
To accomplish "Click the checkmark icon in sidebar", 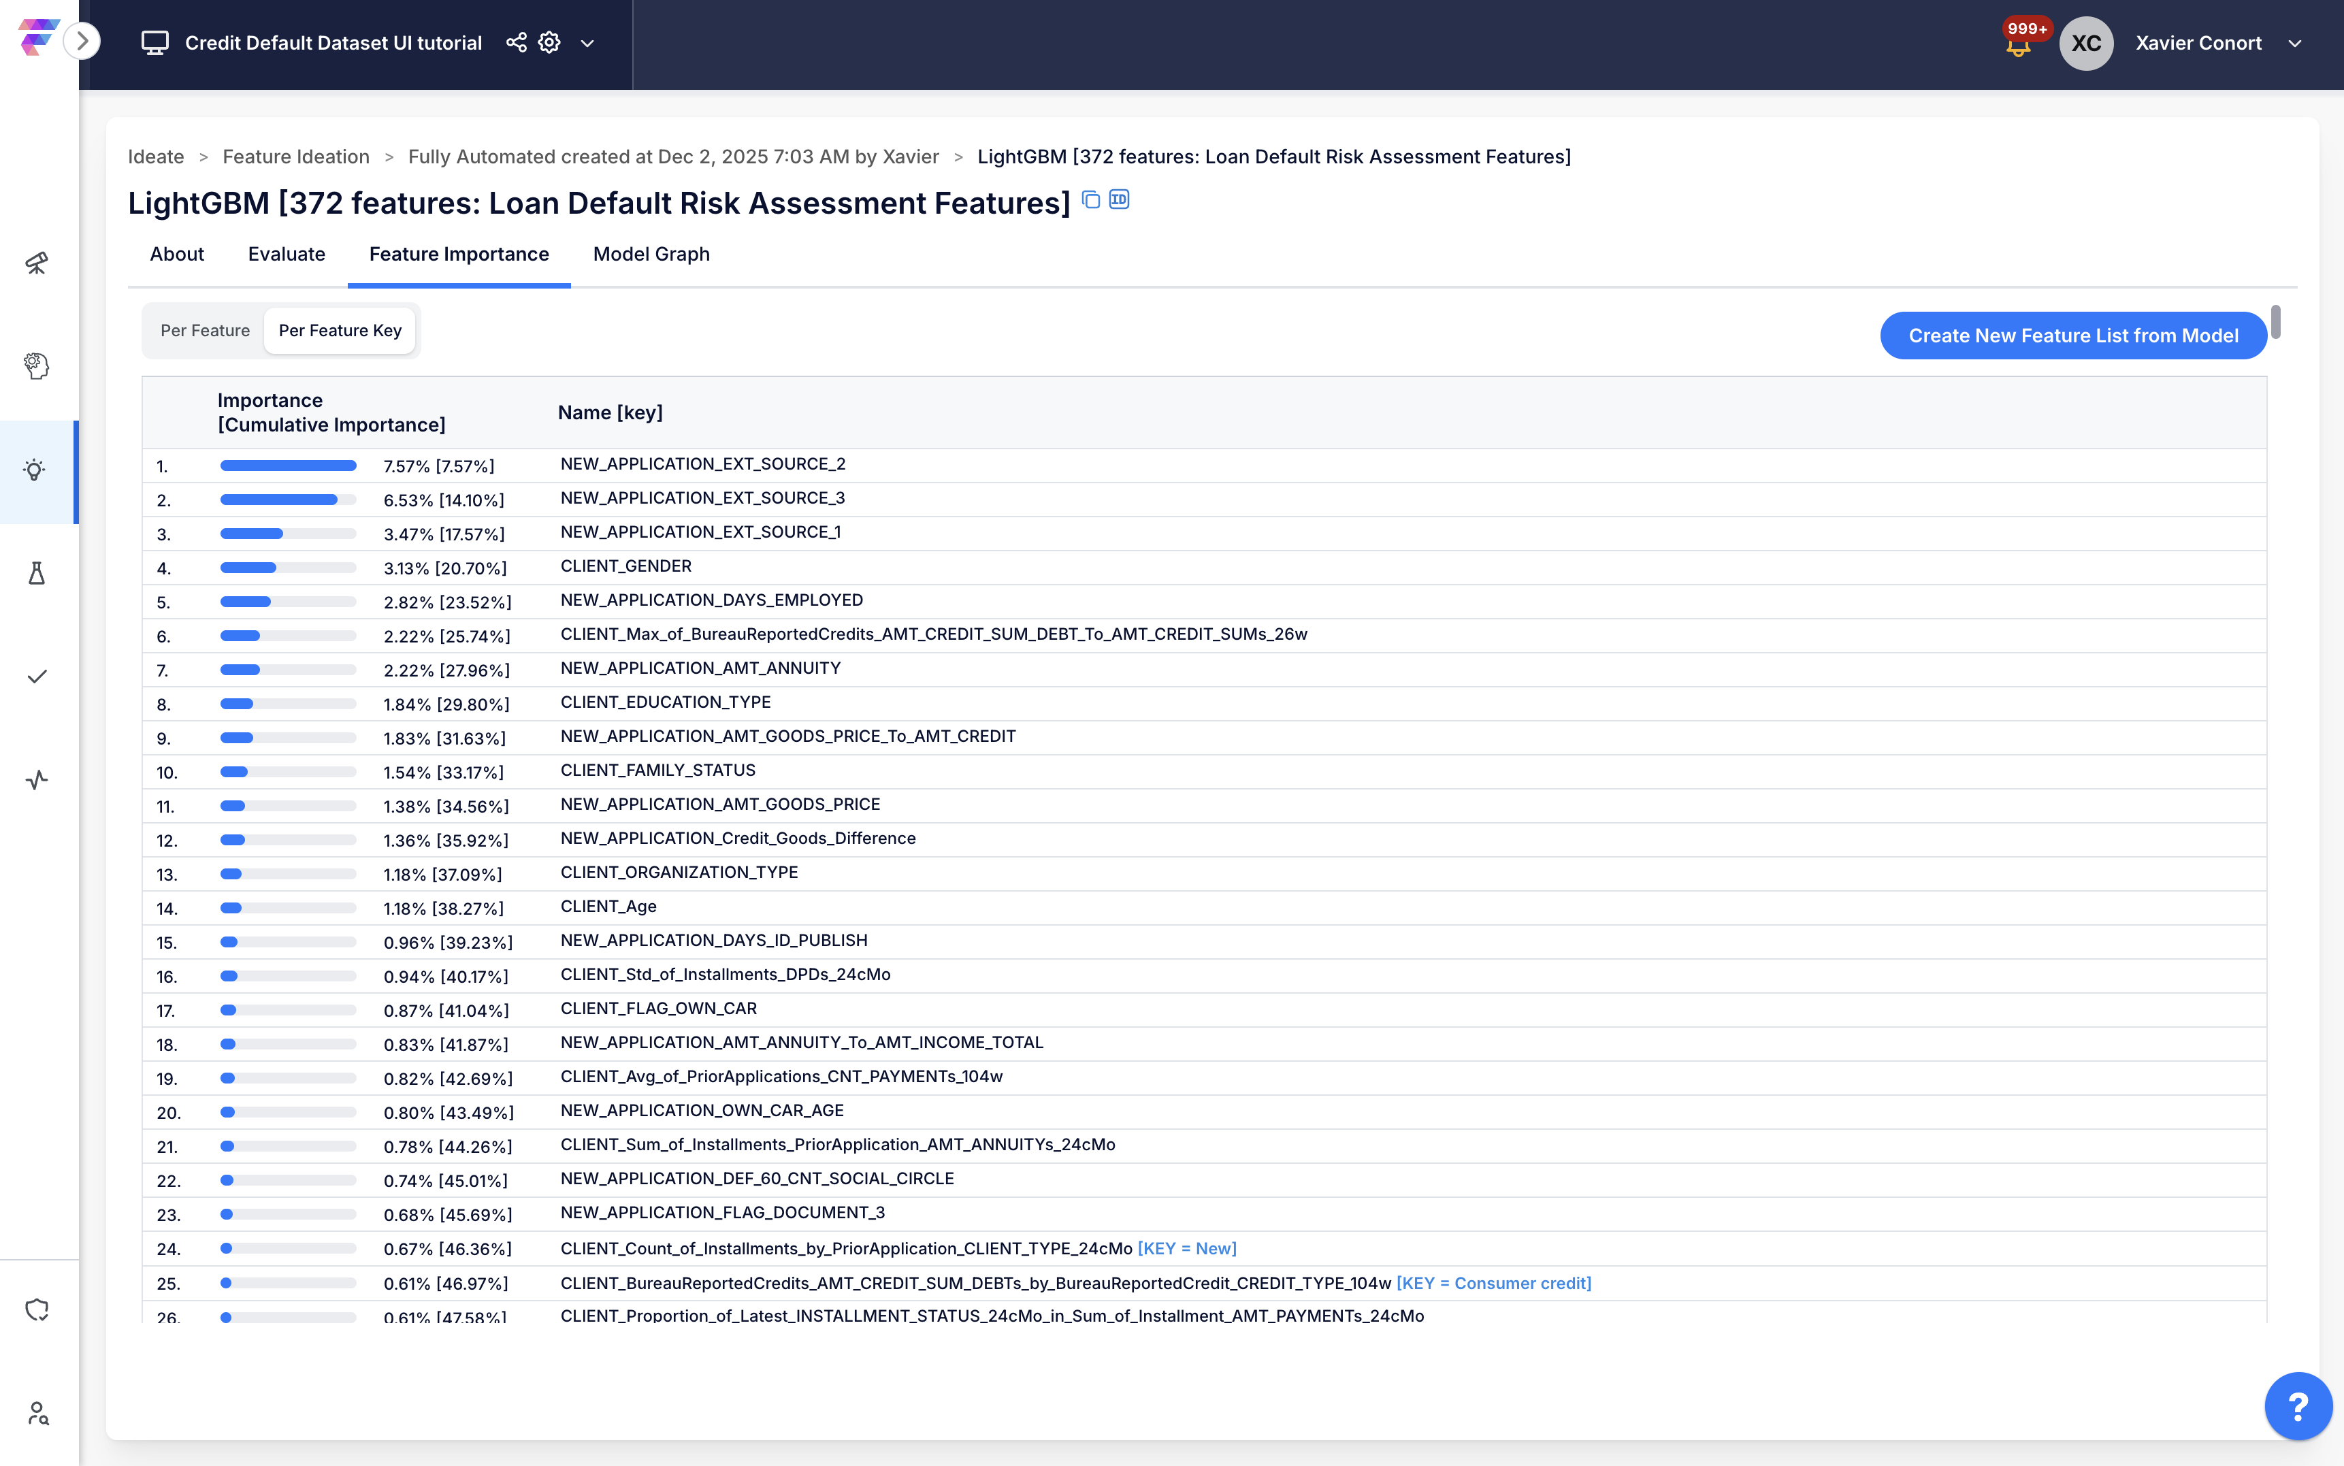I will pos(37,677).
